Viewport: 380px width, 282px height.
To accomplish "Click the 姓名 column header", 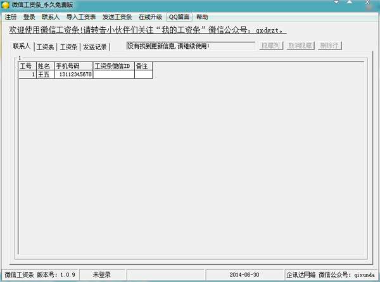I will point(44,66).
